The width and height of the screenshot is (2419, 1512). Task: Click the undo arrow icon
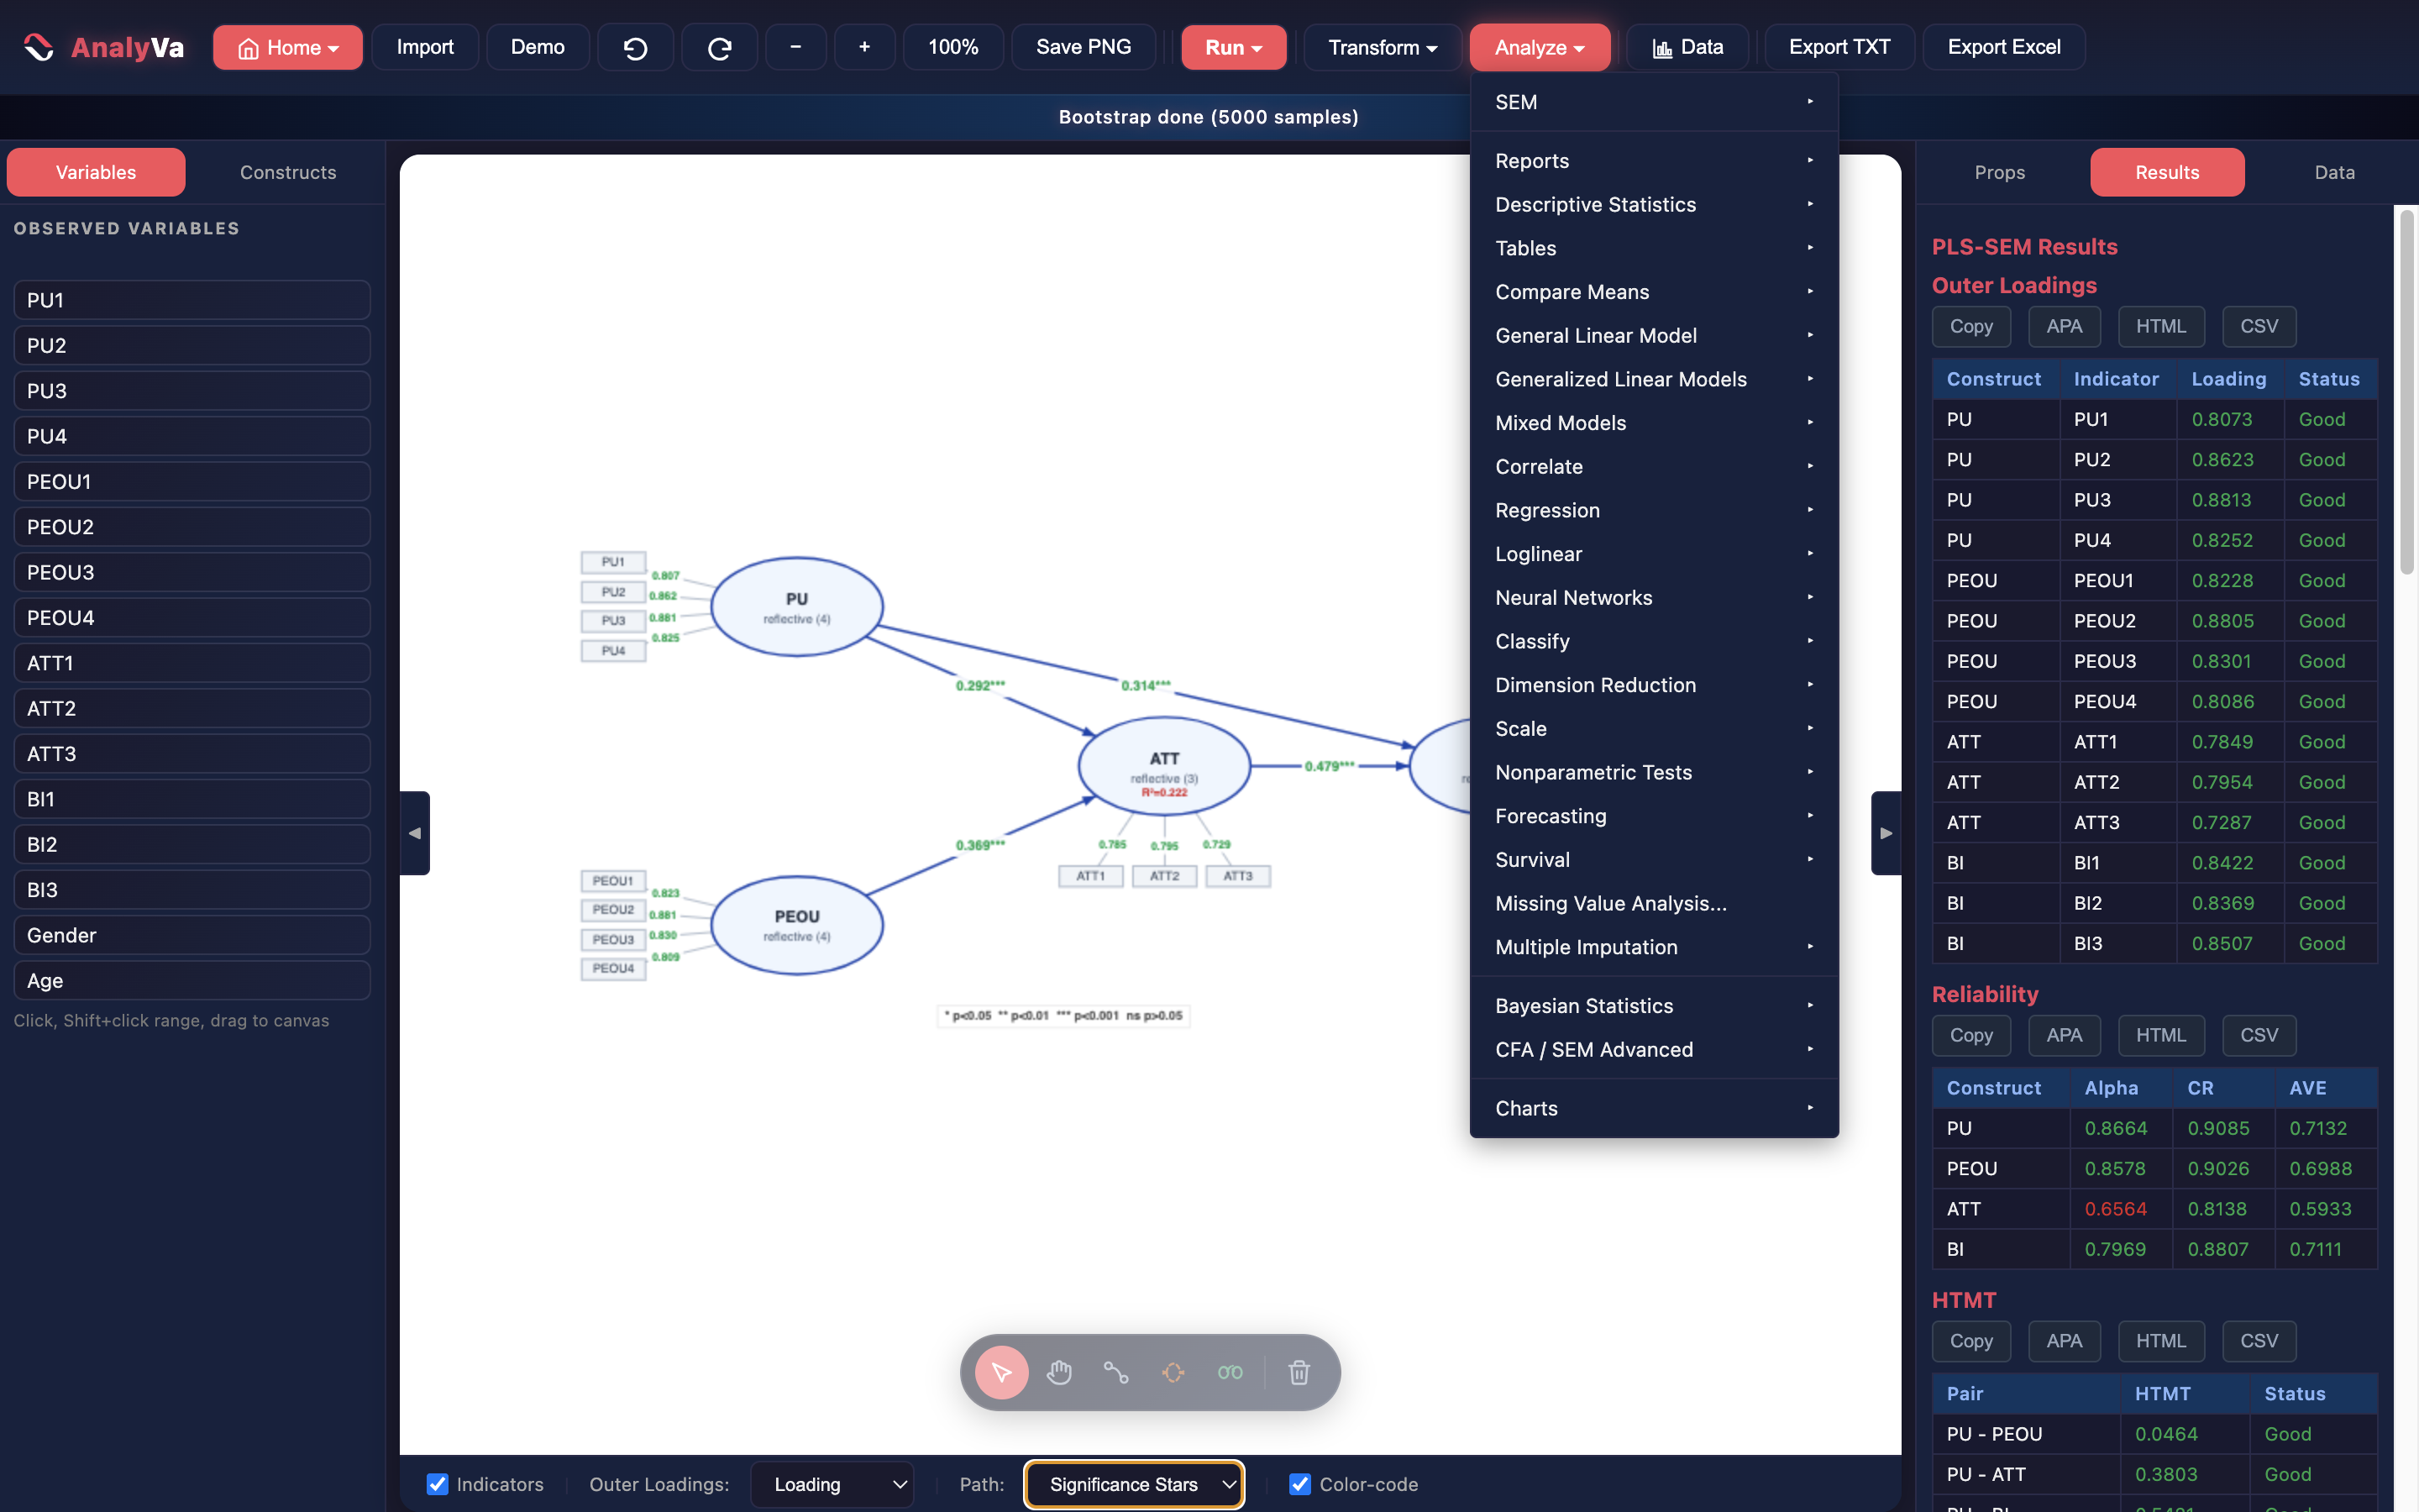pos(635,47)
